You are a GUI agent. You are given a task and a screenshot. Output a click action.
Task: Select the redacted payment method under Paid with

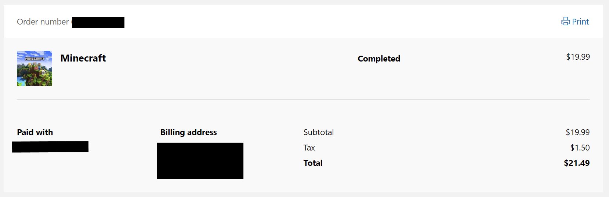point(50,147)
